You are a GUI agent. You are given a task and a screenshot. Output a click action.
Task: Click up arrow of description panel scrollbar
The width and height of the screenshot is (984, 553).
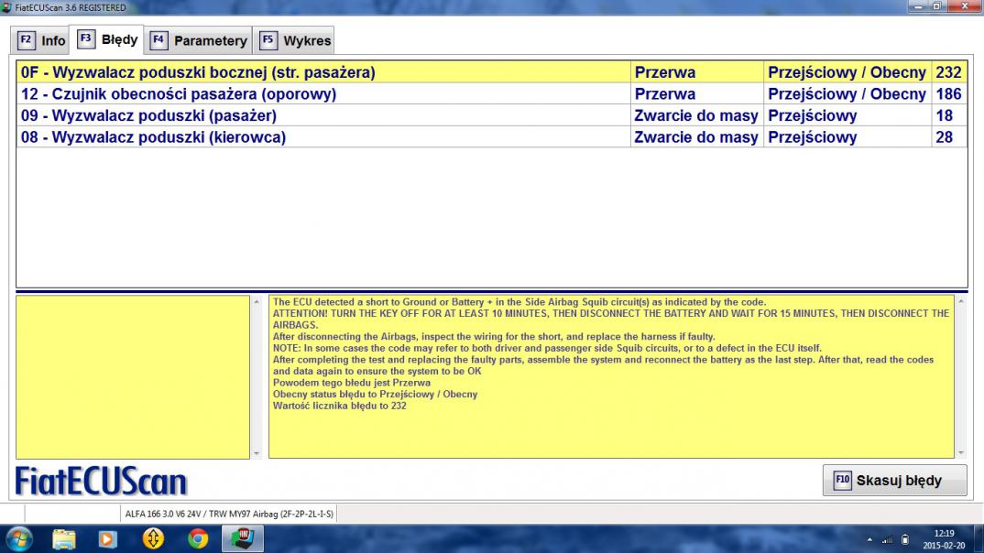click(961, 301)
